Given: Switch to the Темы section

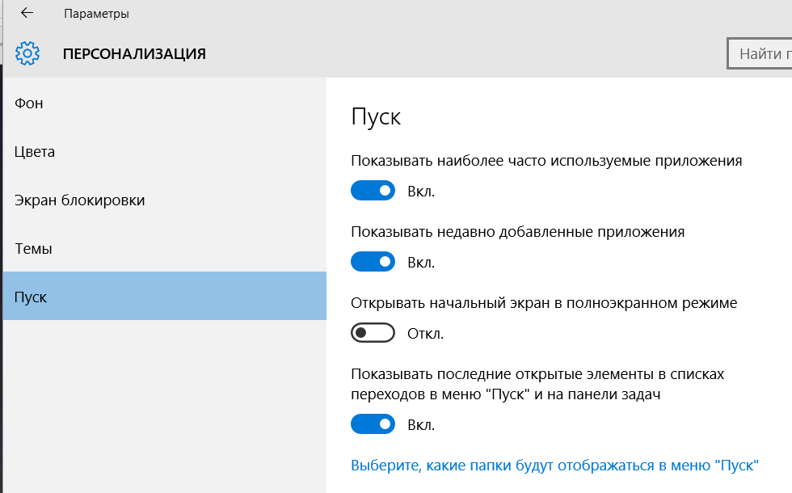Looking at the screenshot, I should 33,249.
